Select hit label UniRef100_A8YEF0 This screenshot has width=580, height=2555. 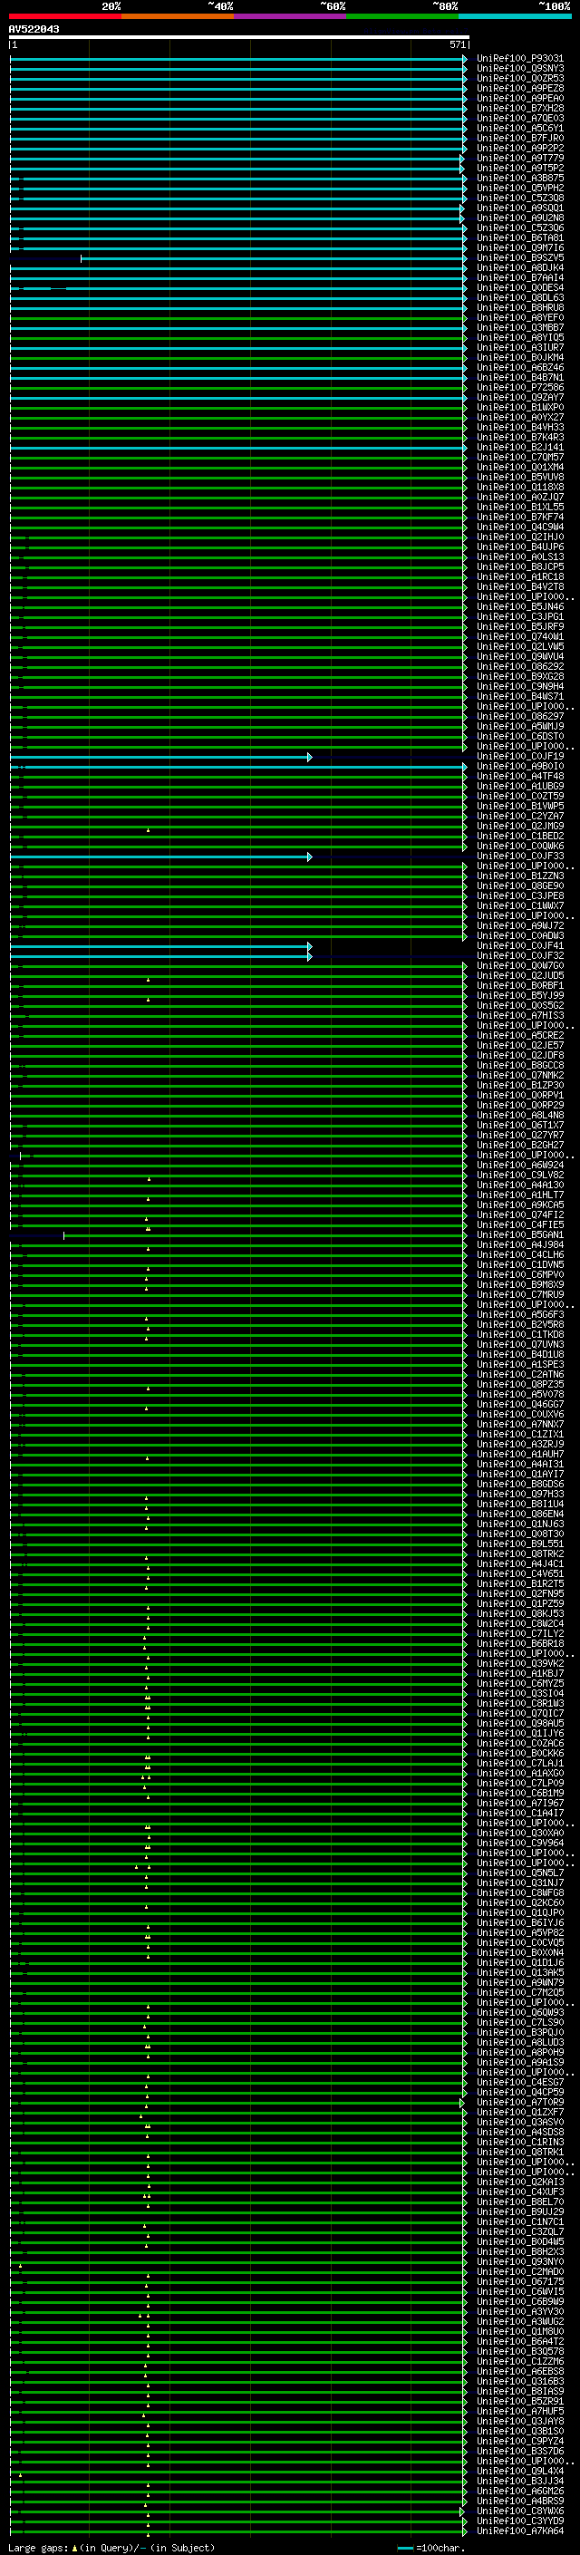click(520, 317)
